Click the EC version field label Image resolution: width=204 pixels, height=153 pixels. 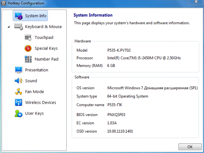pos(85,123)
